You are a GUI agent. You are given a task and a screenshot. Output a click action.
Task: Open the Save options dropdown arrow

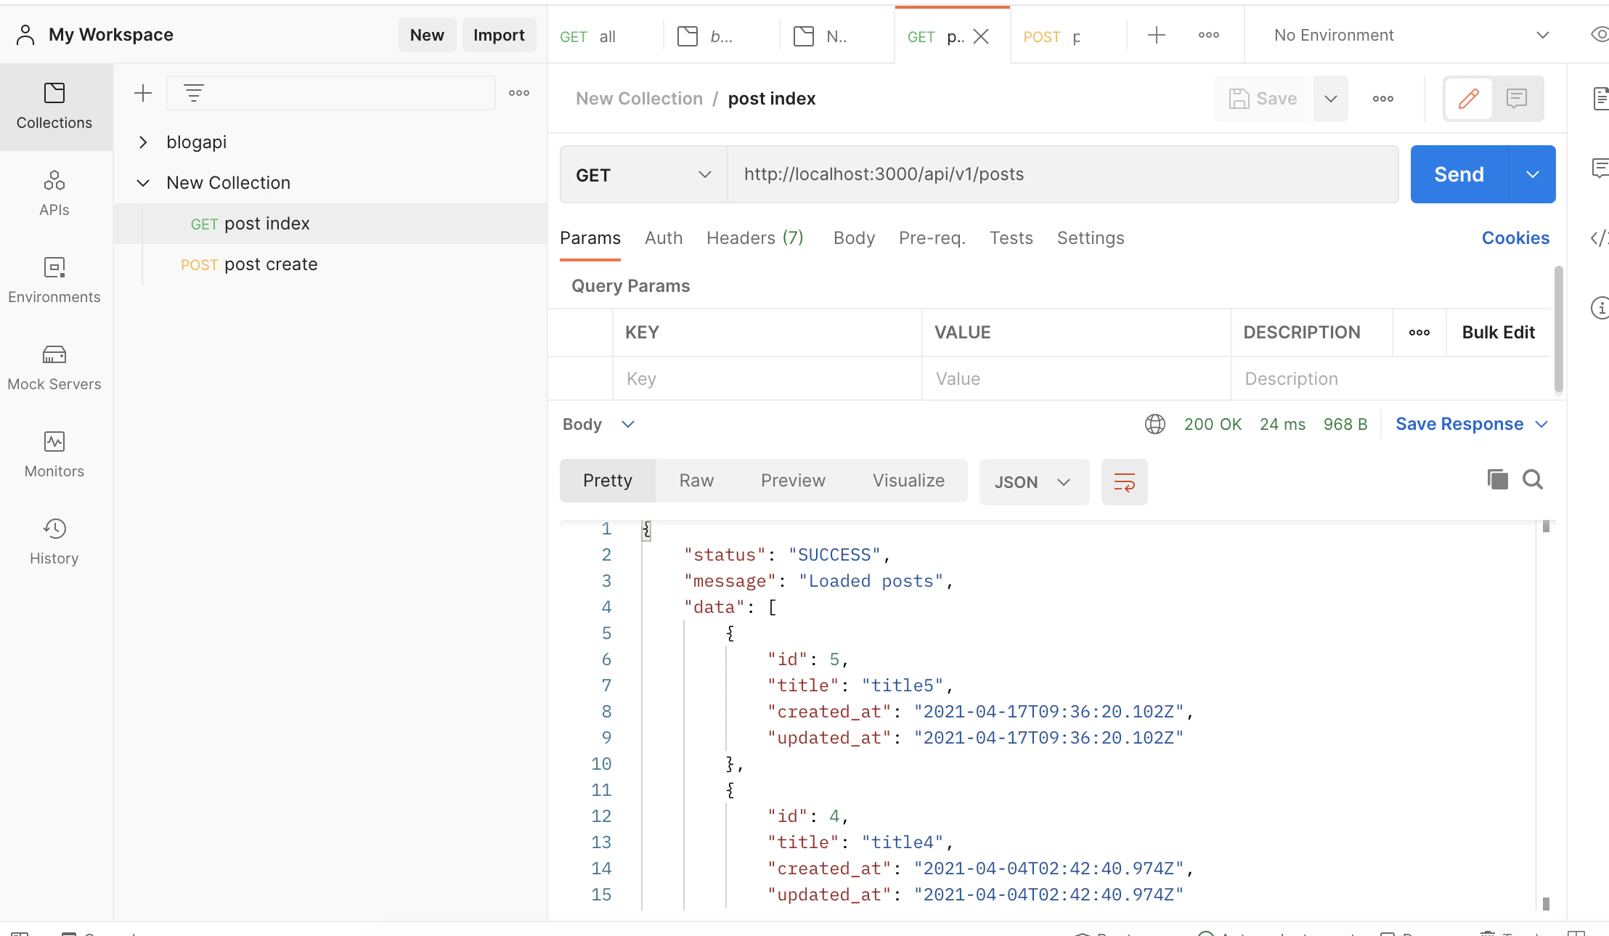coord(1331,99)
